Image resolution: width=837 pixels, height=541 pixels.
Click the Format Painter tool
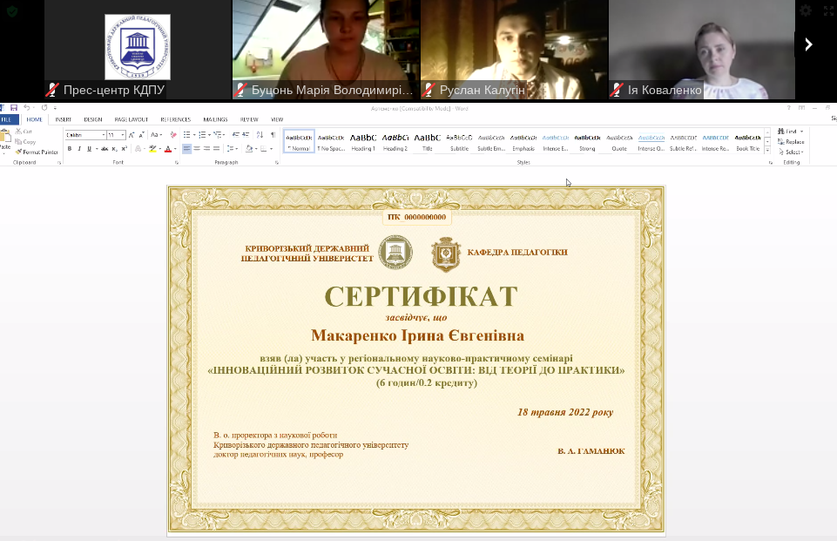37,152
